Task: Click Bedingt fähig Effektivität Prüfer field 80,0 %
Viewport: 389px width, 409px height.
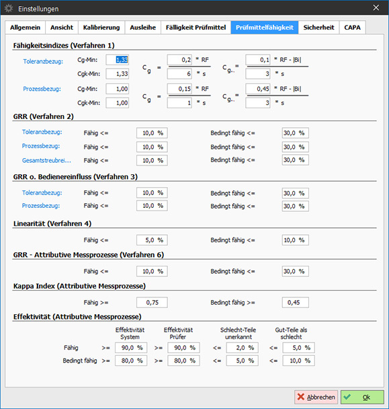Action: (x=183, y=361)
